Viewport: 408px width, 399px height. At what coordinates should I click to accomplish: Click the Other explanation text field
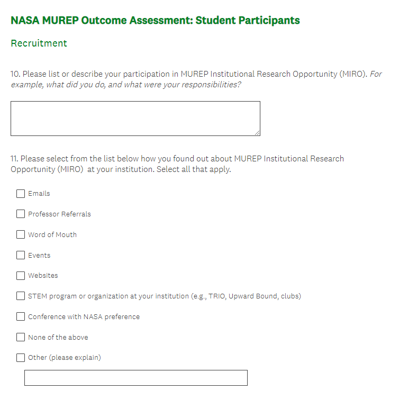click(x=135, y=378)
